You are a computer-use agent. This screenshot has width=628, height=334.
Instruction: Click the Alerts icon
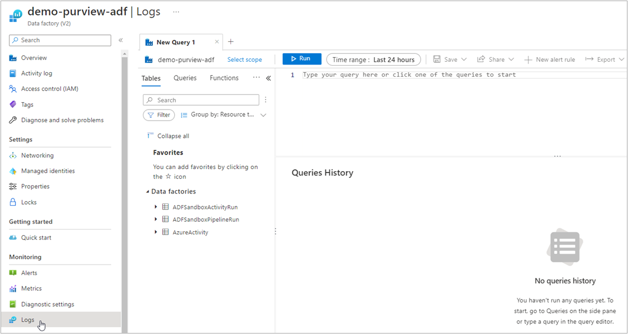[x=13, y=273]
